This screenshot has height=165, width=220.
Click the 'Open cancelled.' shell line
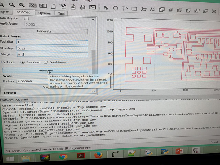18,106
